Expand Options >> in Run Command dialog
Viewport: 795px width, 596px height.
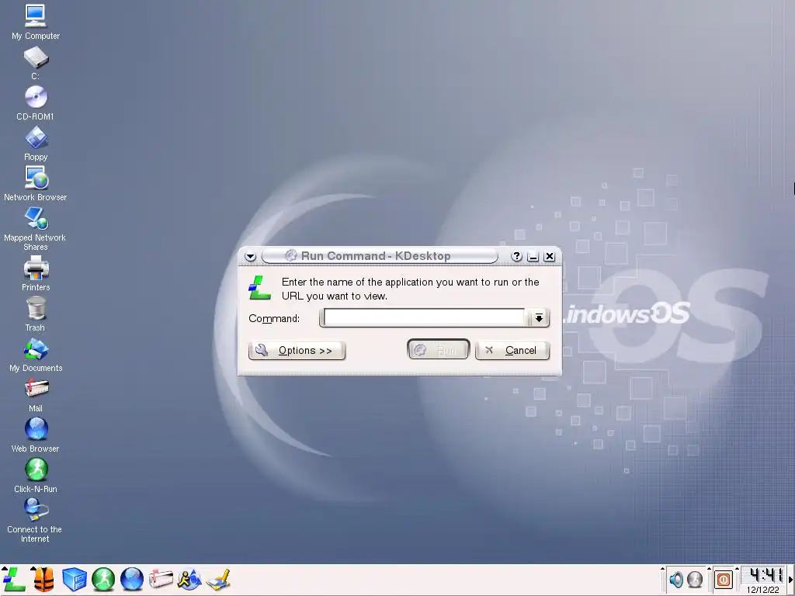297,350
